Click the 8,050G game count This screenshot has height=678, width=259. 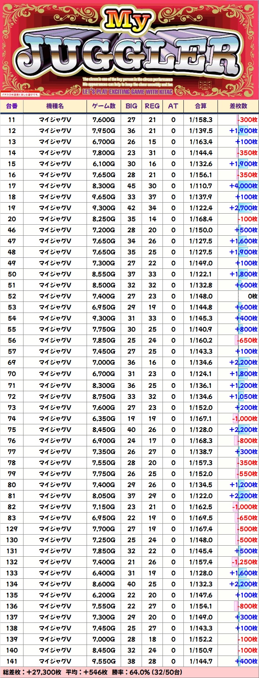click(x=104, y=496)
